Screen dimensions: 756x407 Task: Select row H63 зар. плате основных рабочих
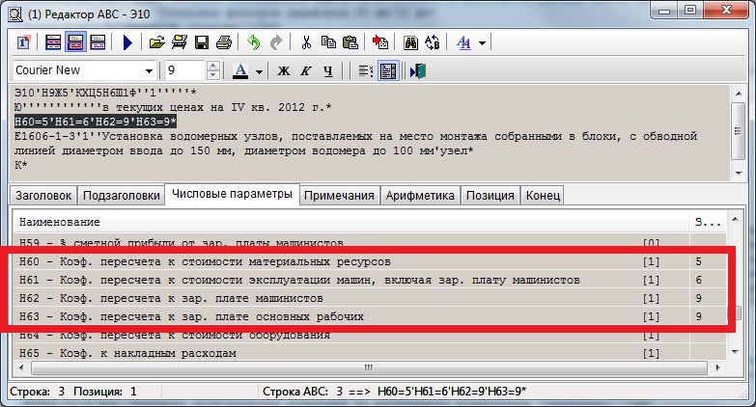(x=370, y=317)
